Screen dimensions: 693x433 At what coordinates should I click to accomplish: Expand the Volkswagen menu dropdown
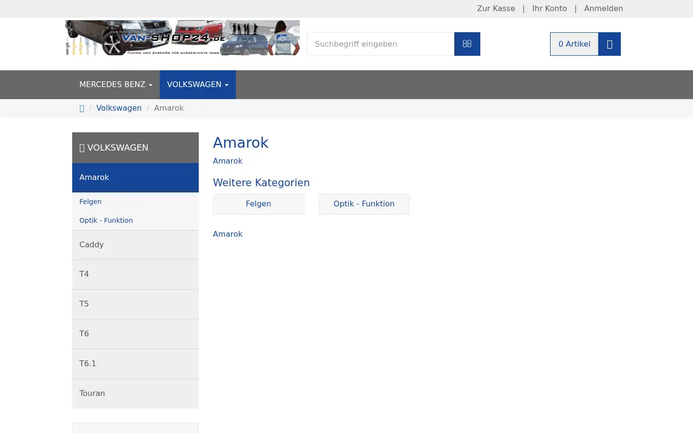[x=198, y=85]
